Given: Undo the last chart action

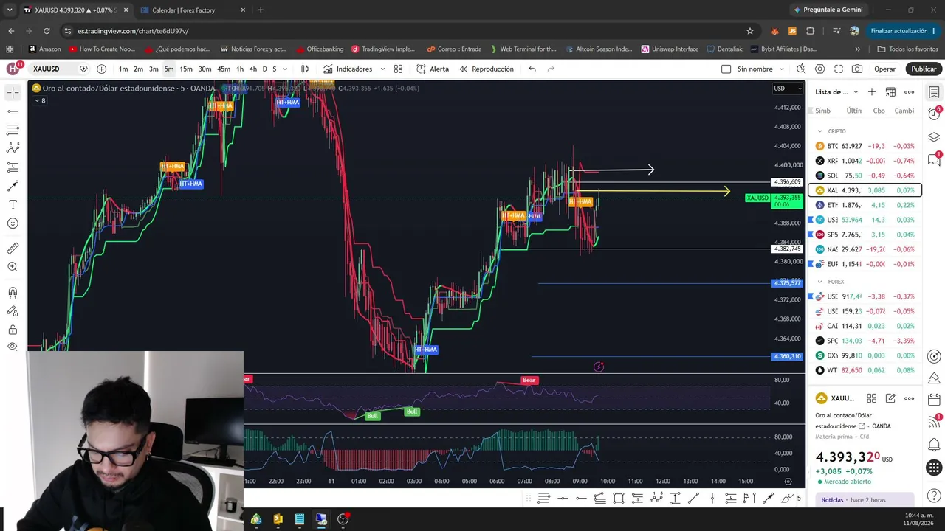Looking at the screenshot, I should 532,69.
